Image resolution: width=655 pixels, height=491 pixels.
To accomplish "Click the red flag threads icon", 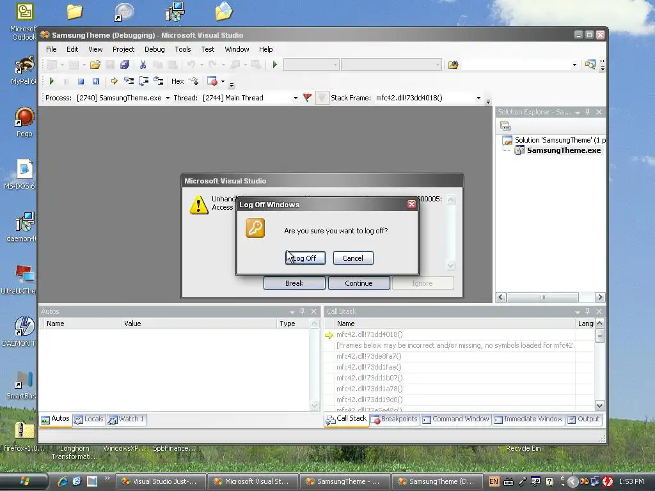I will [x=308, y=98].
